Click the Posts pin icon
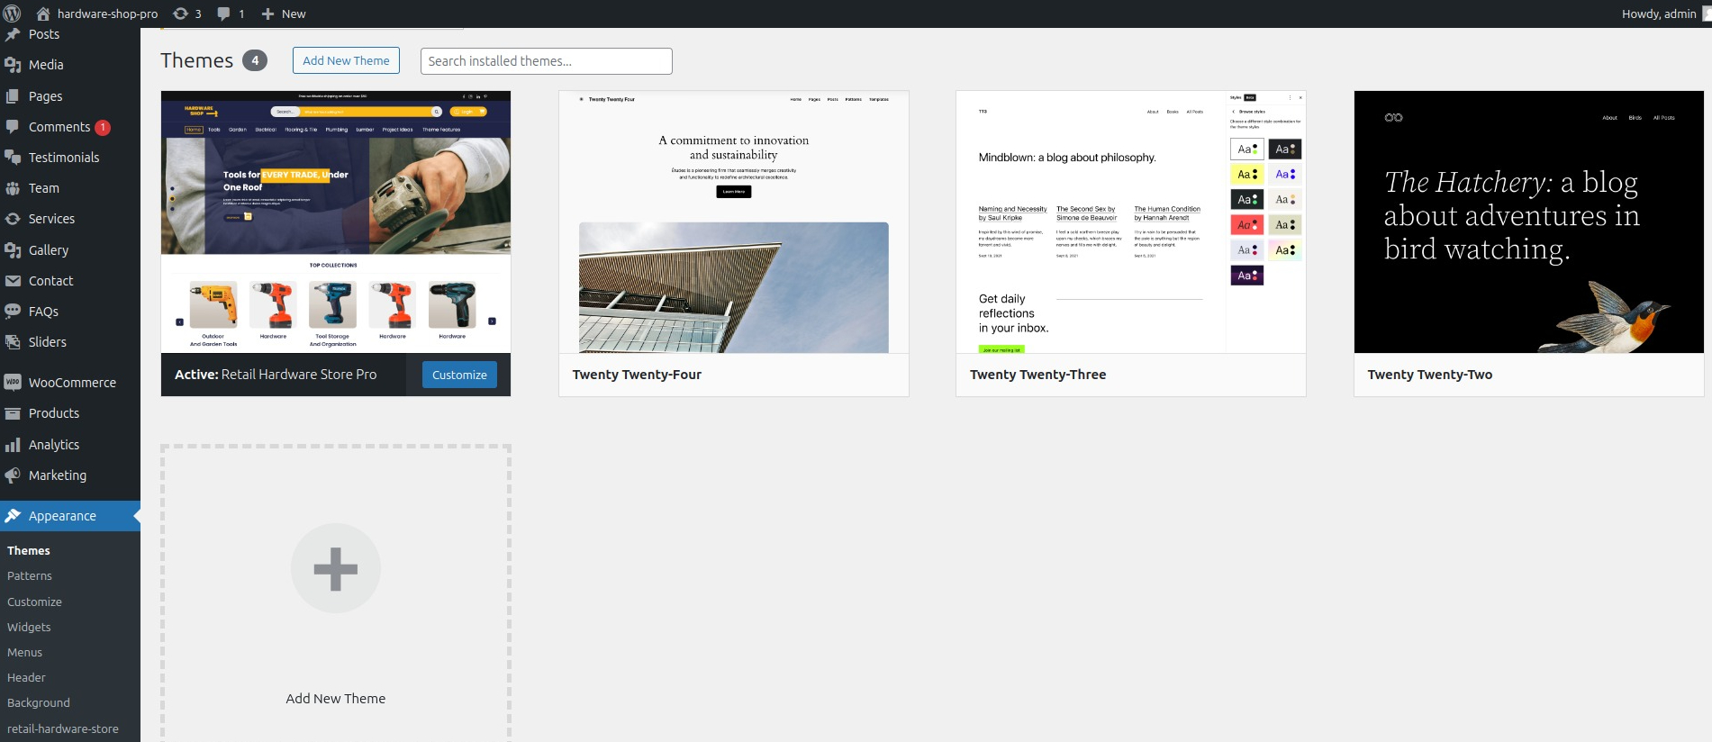This screenshot has height=742, width=1712. click(x=13, y=34)
